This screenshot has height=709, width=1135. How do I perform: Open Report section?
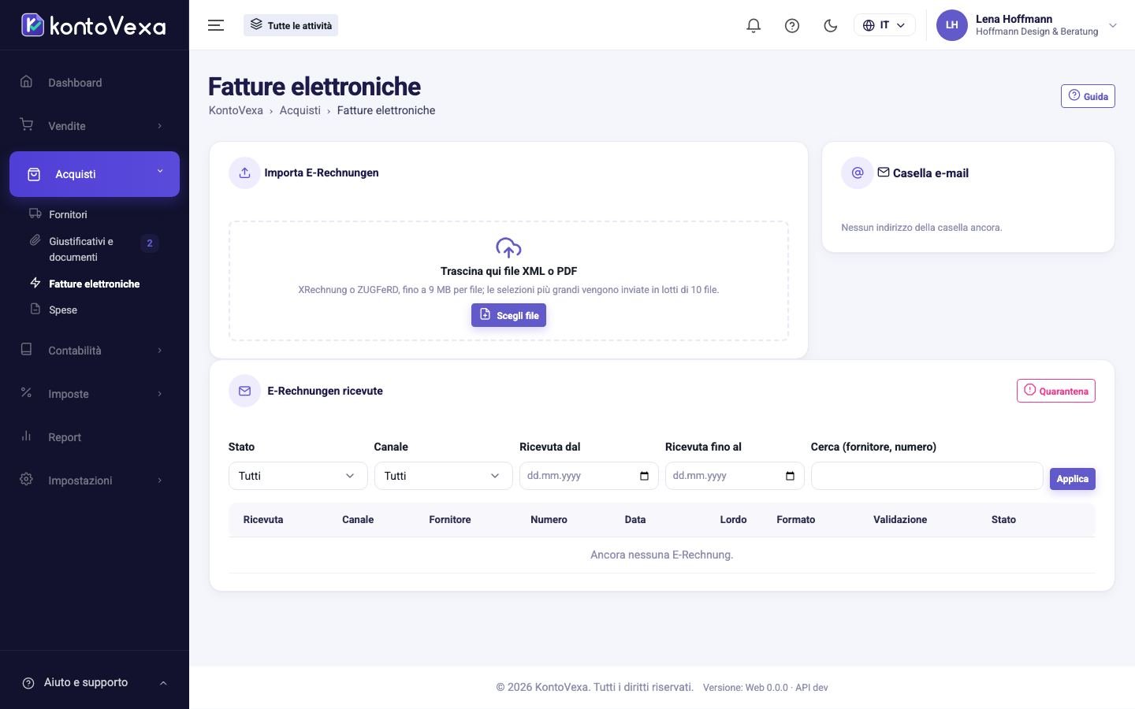tap(95, 437)
